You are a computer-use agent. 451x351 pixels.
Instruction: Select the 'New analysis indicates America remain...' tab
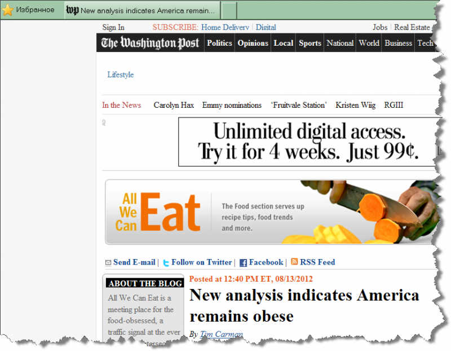[x=143, y=10]
